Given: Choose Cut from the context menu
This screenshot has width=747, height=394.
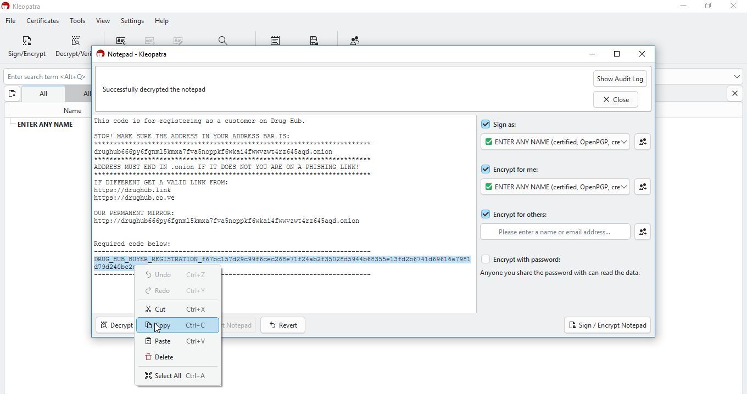Looking at the screenshot, I should point(177,309).
